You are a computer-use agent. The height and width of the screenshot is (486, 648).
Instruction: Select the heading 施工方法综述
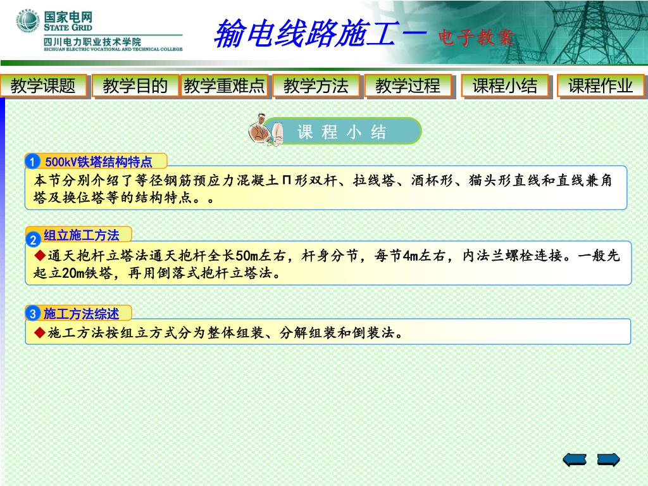[x=82, y=314]
